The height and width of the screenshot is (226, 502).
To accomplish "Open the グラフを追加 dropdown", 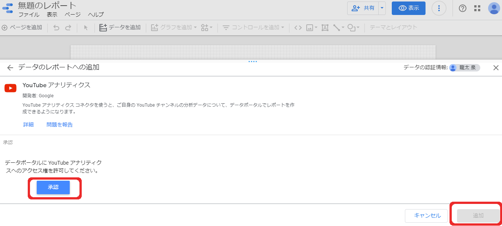I will click(x=174, y=27).
